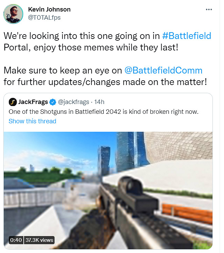Image resolution: width=224 pixels, height=253 pixels.
Task: Click the 14h timestamp
Action: [x=99, y=102]
